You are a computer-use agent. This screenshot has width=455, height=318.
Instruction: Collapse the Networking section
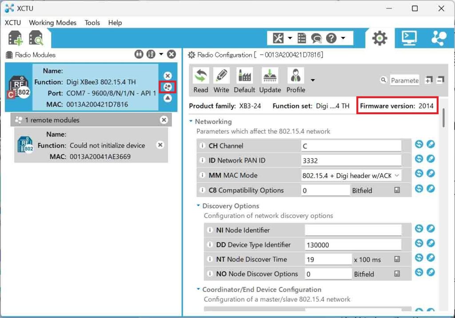(x=191, y=121)
